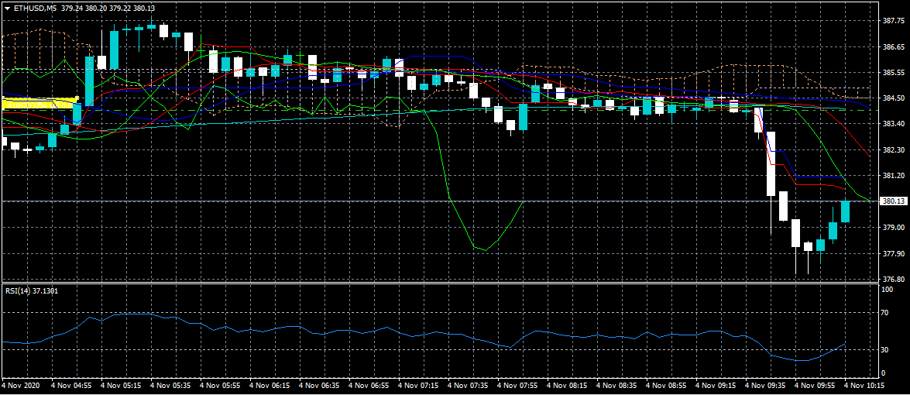This screenshot has width=910, height=395.
Task: Click the 381.20 price scale label
Action: [x=894, y=176]
